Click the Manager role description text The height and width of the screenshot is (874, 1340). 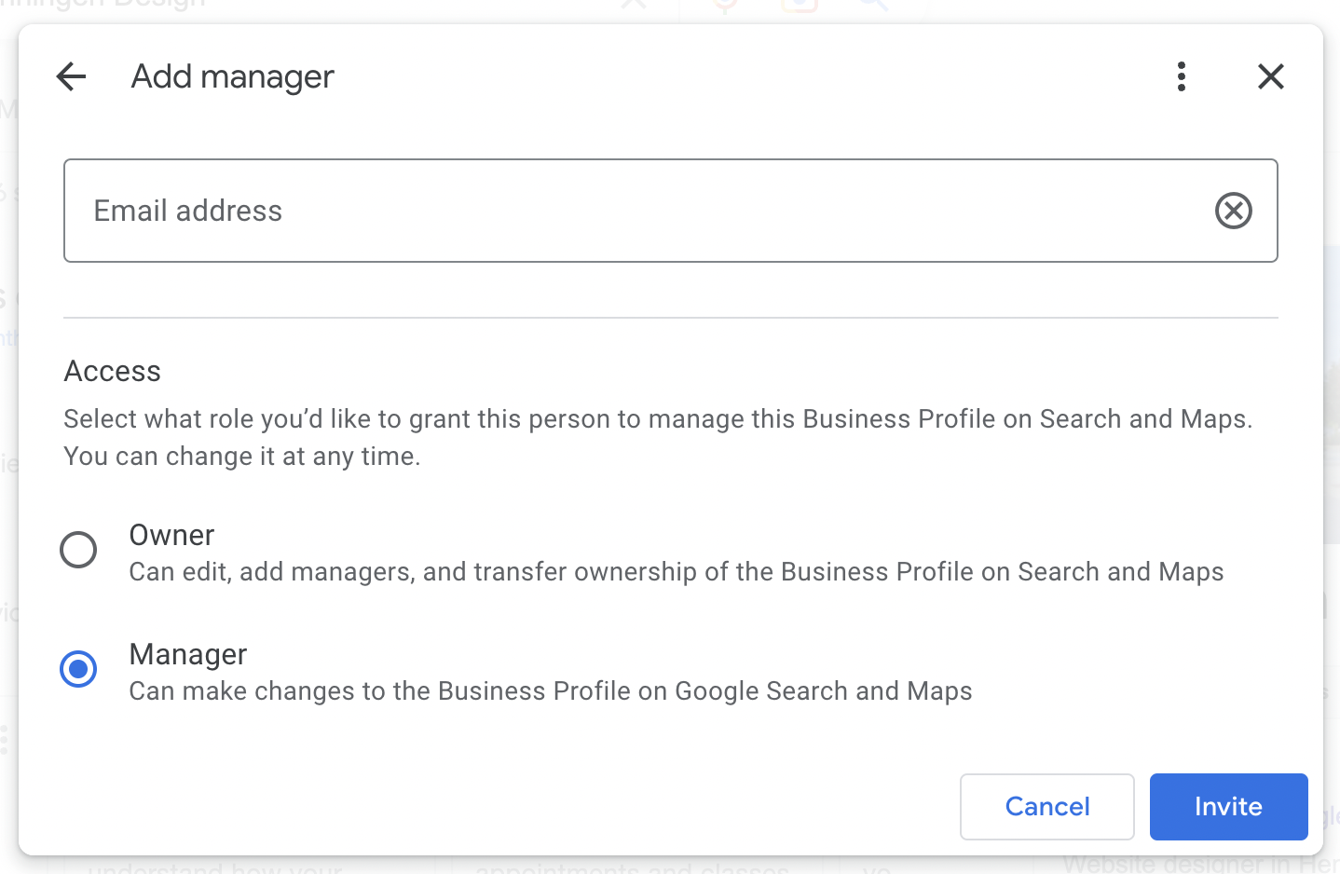coord(550,691)
